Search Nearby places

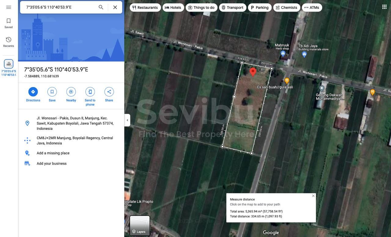coord(71,92)
